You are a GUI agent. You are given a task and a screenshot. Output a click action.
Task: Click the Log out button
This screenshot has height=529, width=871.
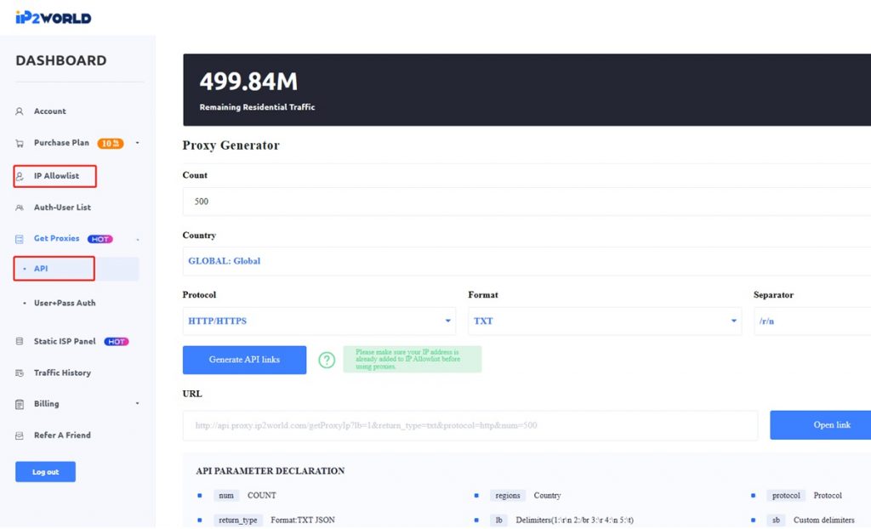(x=46, y=472)
